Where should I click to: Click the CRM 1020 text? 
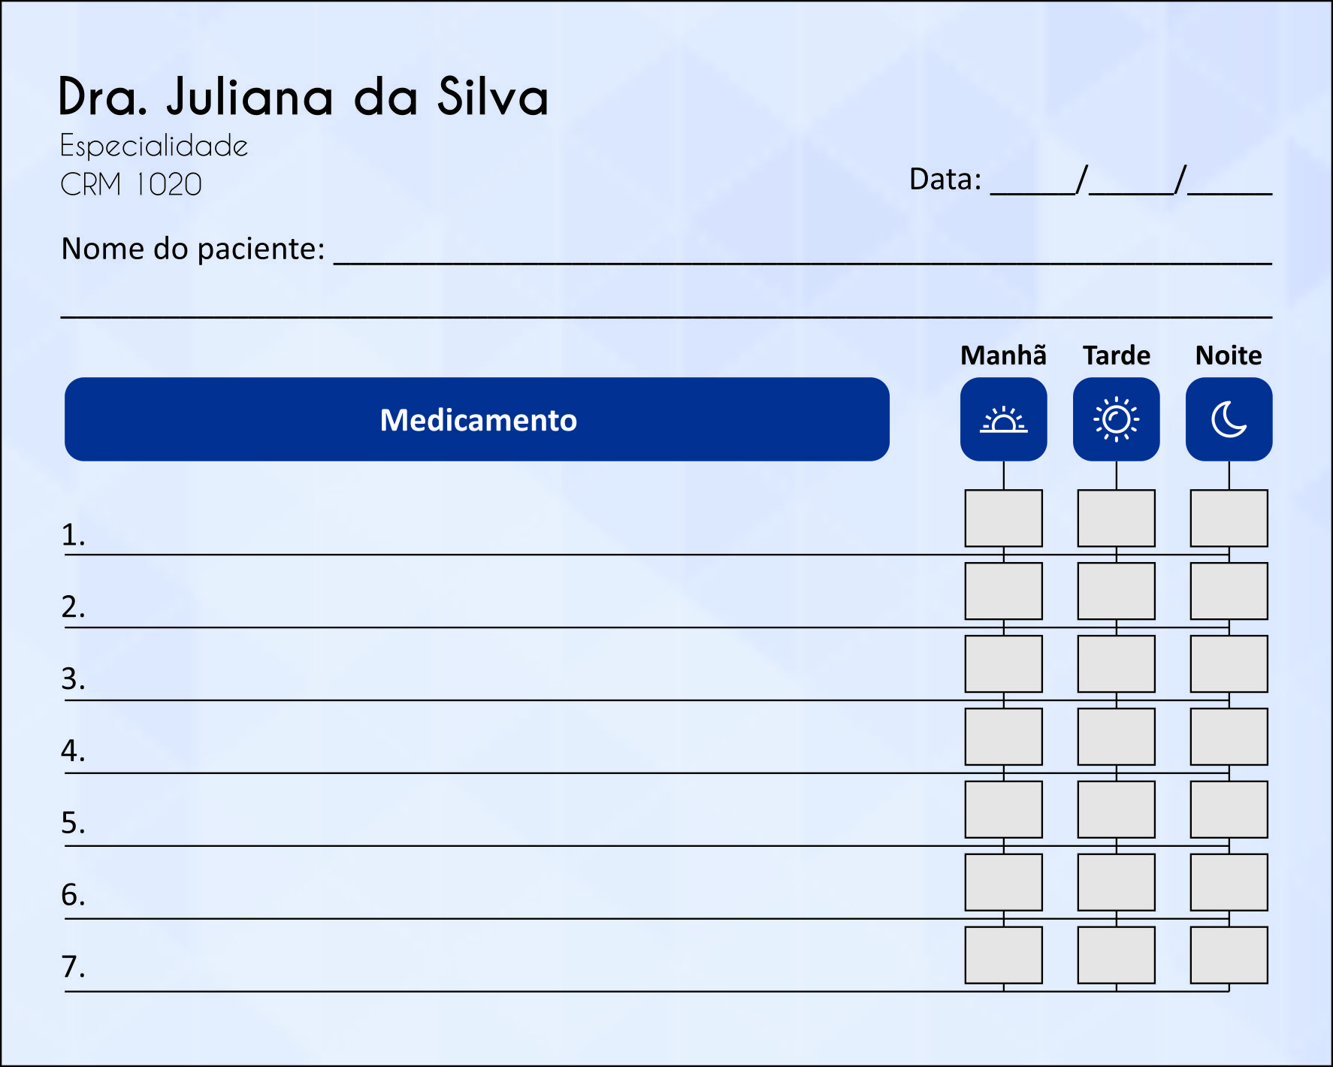pyautogui.click(x=131, y=184)
